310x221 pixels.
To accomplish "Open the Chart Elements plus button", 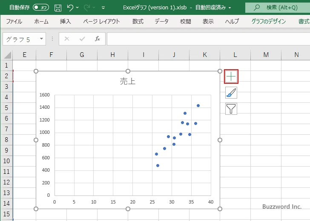I will click(x=231, y=76).
